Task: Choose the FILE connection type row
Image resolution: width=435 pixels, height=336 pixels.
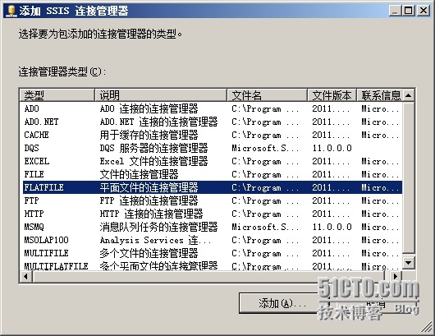Action: coord(213,174)
